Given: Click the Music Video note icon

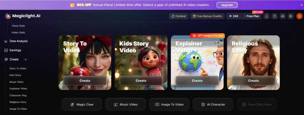Looking at the screenshot, I should pos(116,104).
